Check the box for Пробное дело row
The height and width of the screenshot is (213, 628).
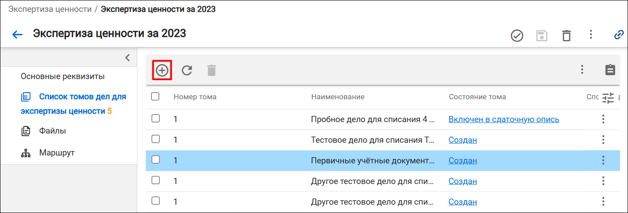(155, 118)
